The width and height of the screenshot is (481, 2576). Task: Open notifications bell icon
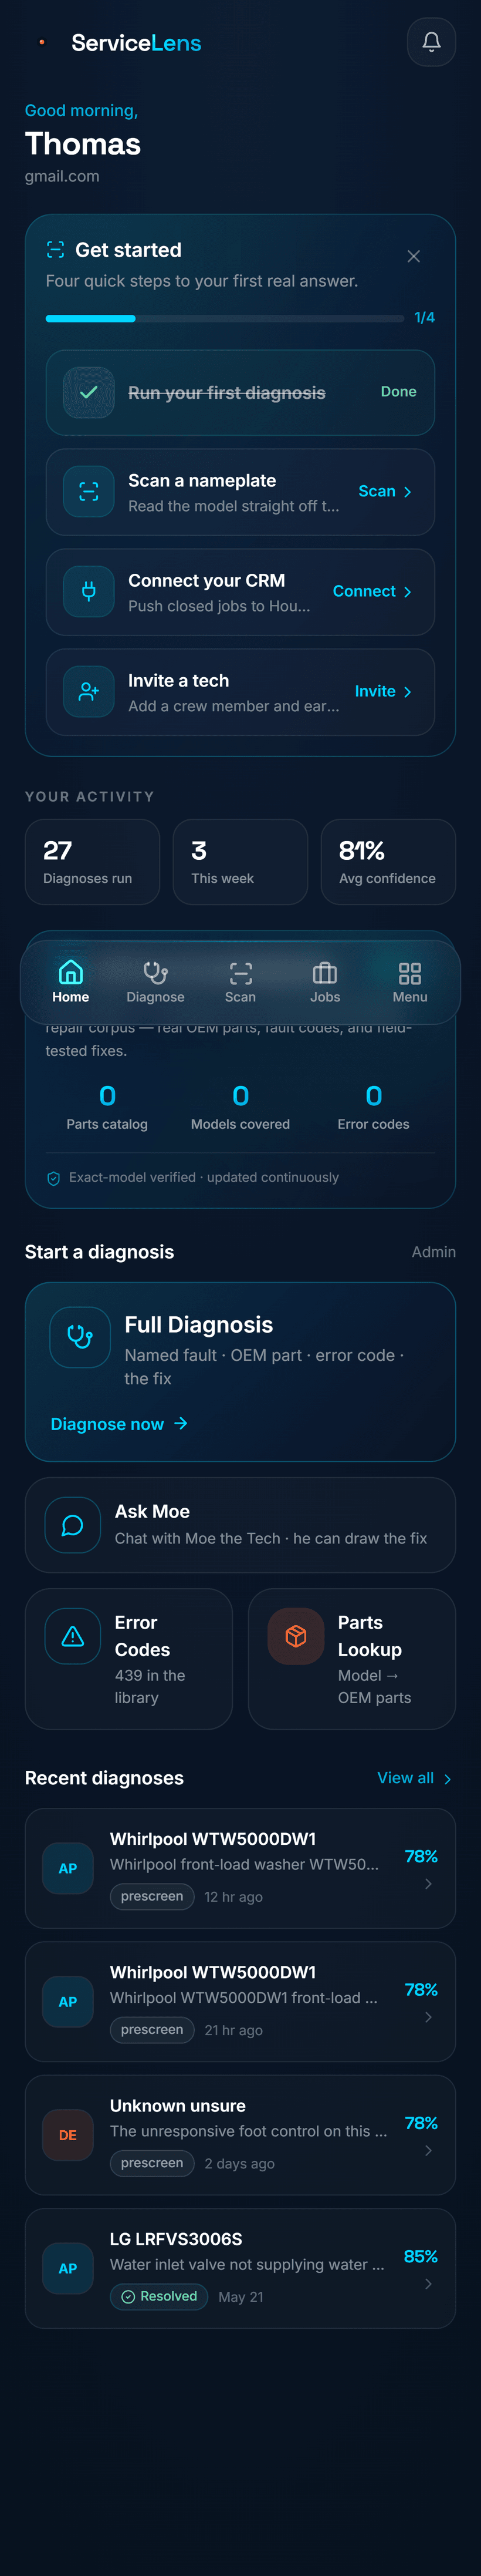tap(431, 42)
